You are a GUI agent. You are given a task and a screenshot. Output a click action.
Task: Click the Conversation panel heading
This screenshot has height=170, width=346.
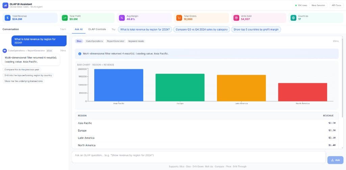[x=10, y=29]
